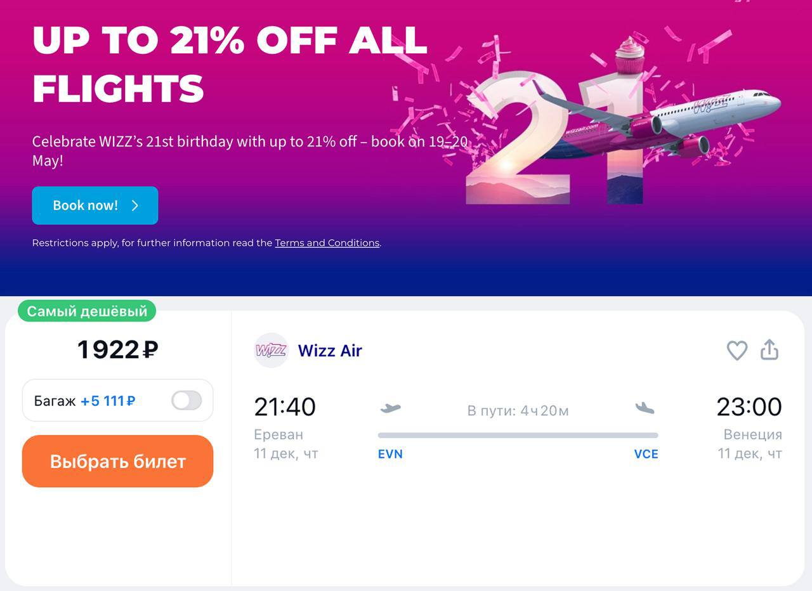The width and height of the screenshot is (812, 591).
Task: Click the EVN airport code
Action: 390,454
